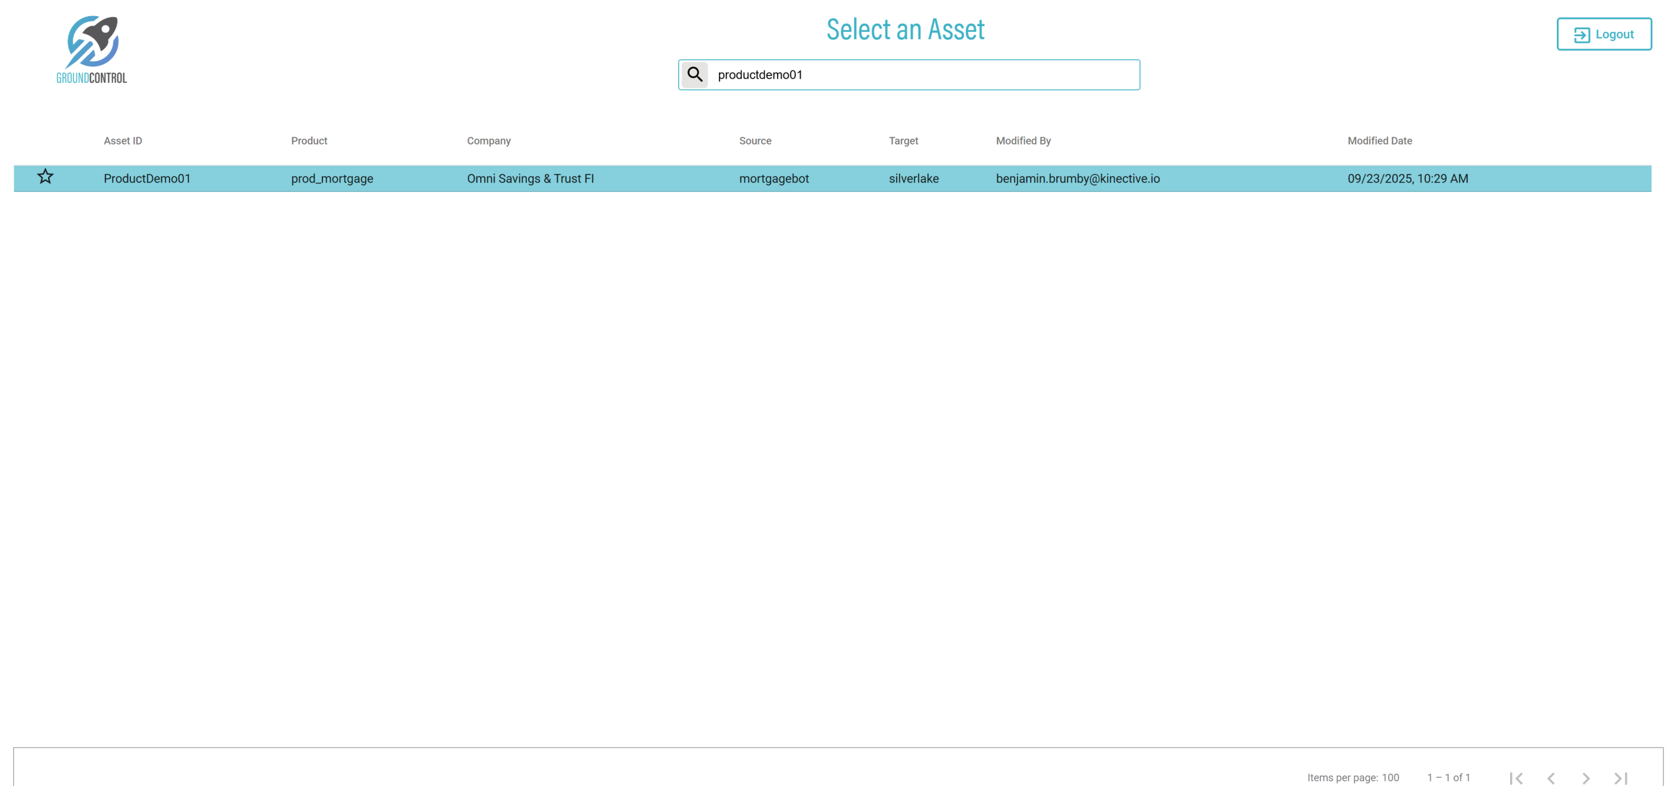
Task: Sort by Asset ID column header
Action: pyautogui.click(x=122, y=140)
